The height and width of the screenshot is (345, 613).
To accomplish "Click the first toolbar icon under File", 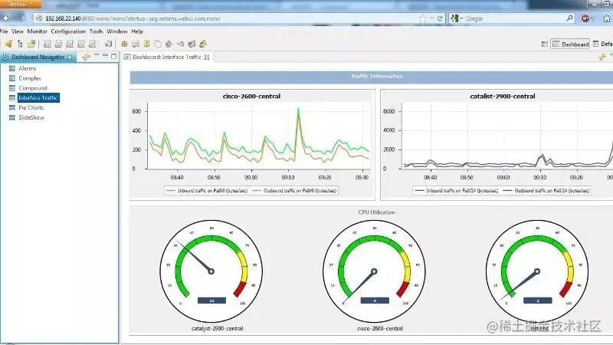I will (8, 44).
